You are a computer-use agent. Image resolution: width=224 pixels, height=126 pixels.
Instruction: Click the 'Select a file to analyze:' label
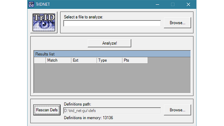click(83, 17)
